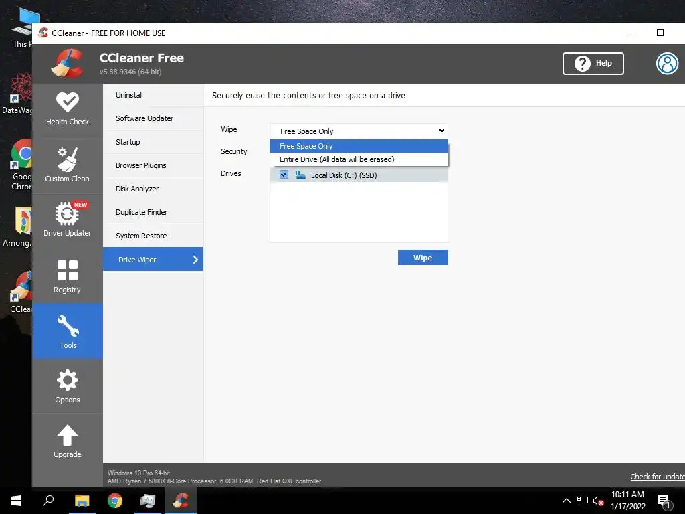This screenshot has height=514, width=685.
Task: Click the CCleaner taskbar icon
Action: (181, 501)
